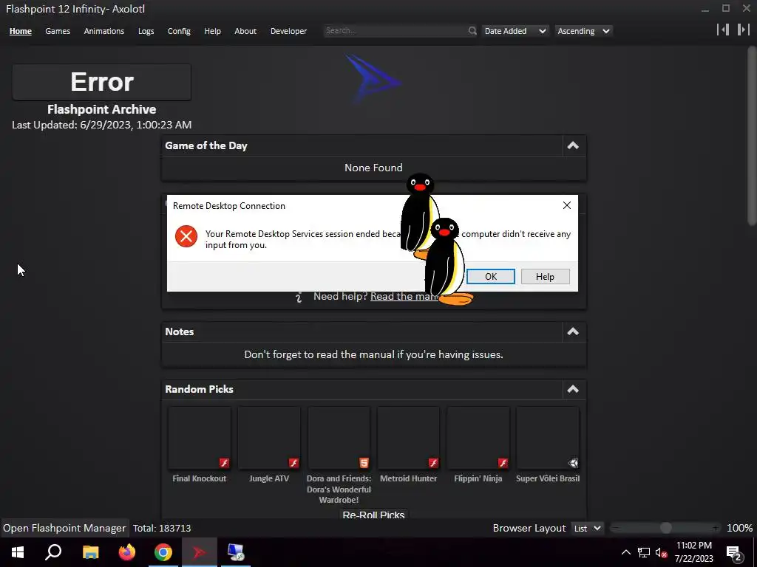This screenshot has width=757, height=567.
Task: Click Open Flashpoint Manager
Action: (64, 529)
